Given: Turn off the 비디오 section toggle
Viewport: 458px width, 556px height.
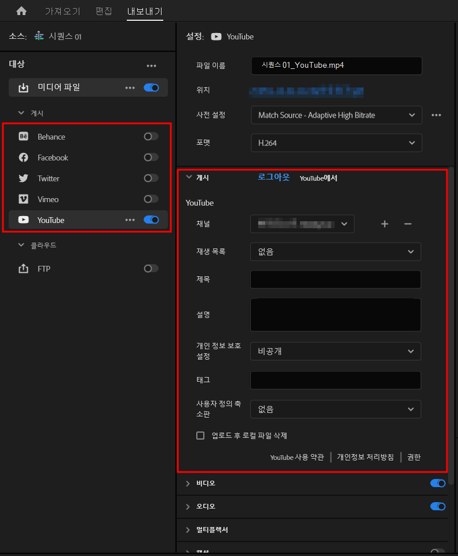Looking at the screenshot, I should (438, 483).
